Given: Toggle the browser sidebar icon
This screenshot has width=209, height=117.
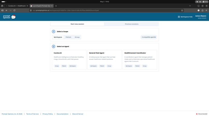Looking at the screenshot, I should point(3,10).
